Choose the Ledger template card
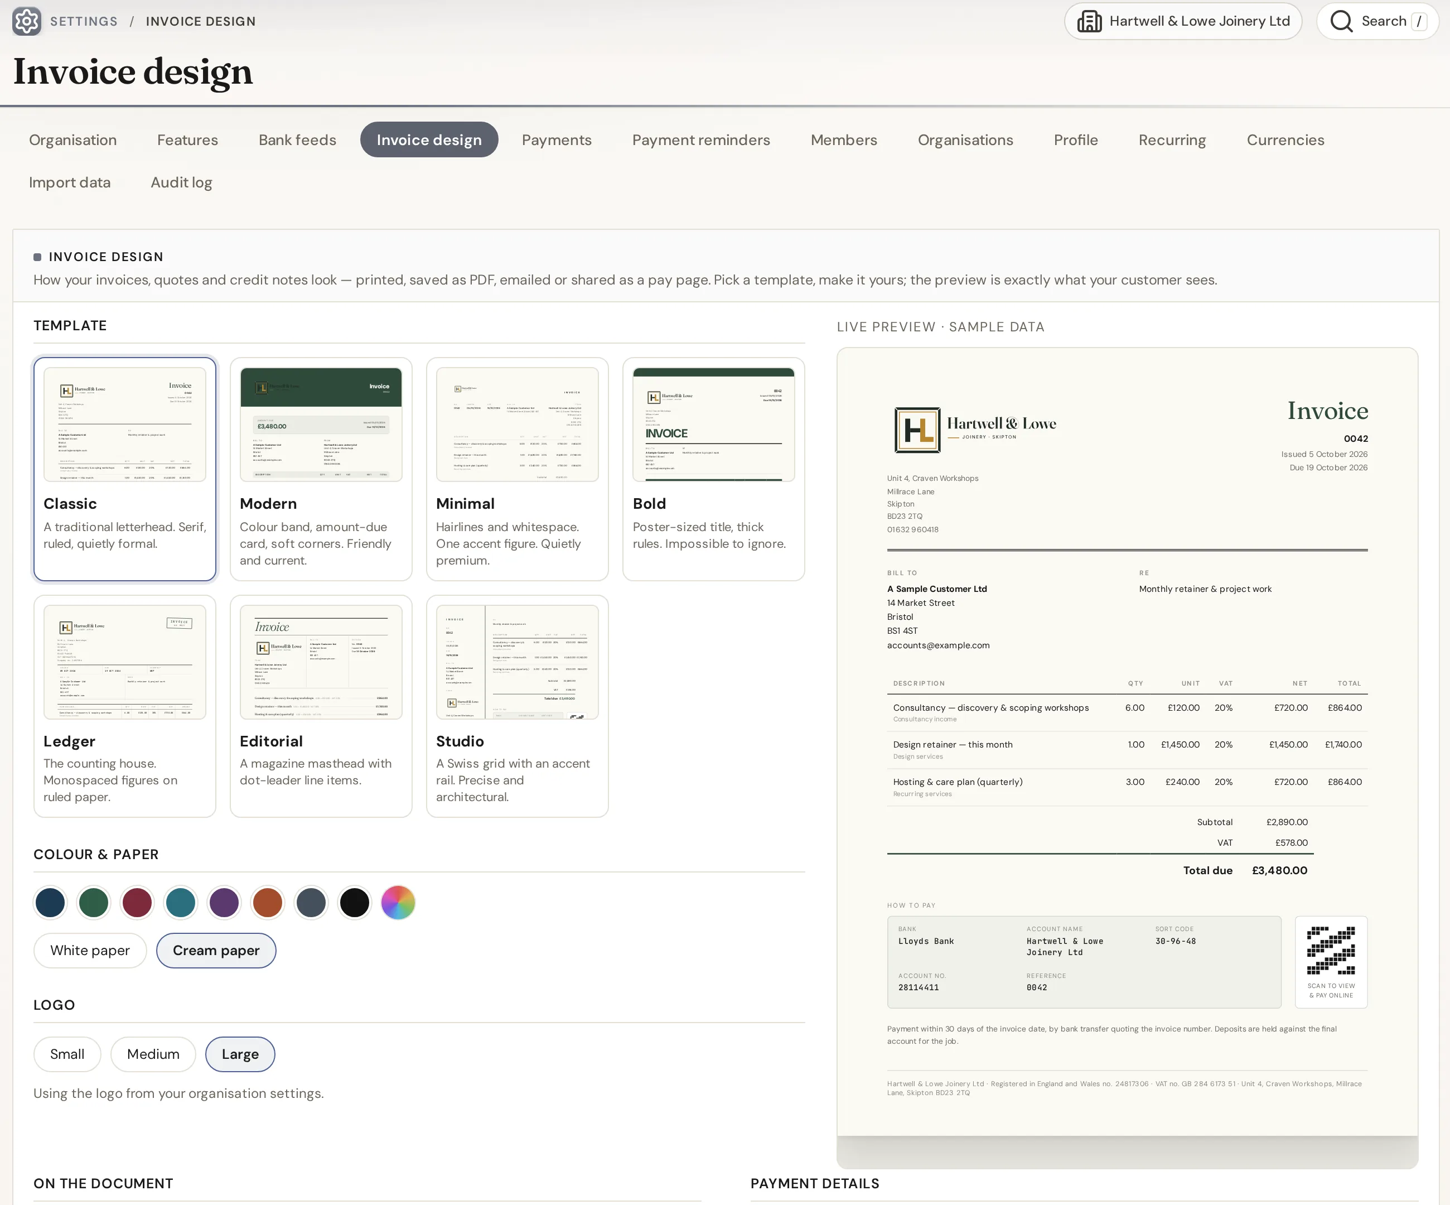 click(x=125, y=706)
